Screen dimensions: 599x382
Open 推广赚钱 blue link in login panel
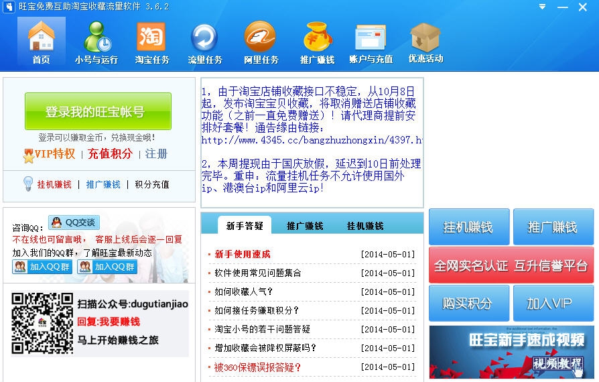point(103,184)
